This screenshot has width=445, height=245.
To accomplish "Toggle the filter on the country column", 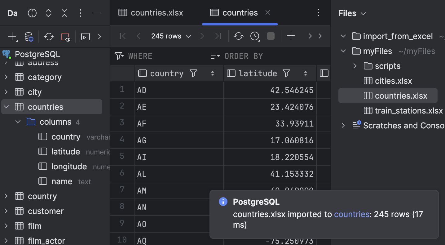I will [193, 73].
